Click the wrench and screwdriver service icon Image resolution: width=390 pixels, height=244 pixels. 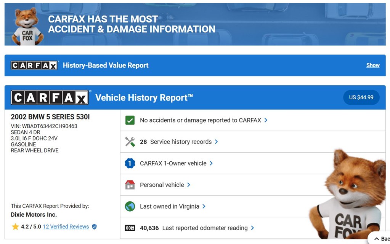pos(130,142)
